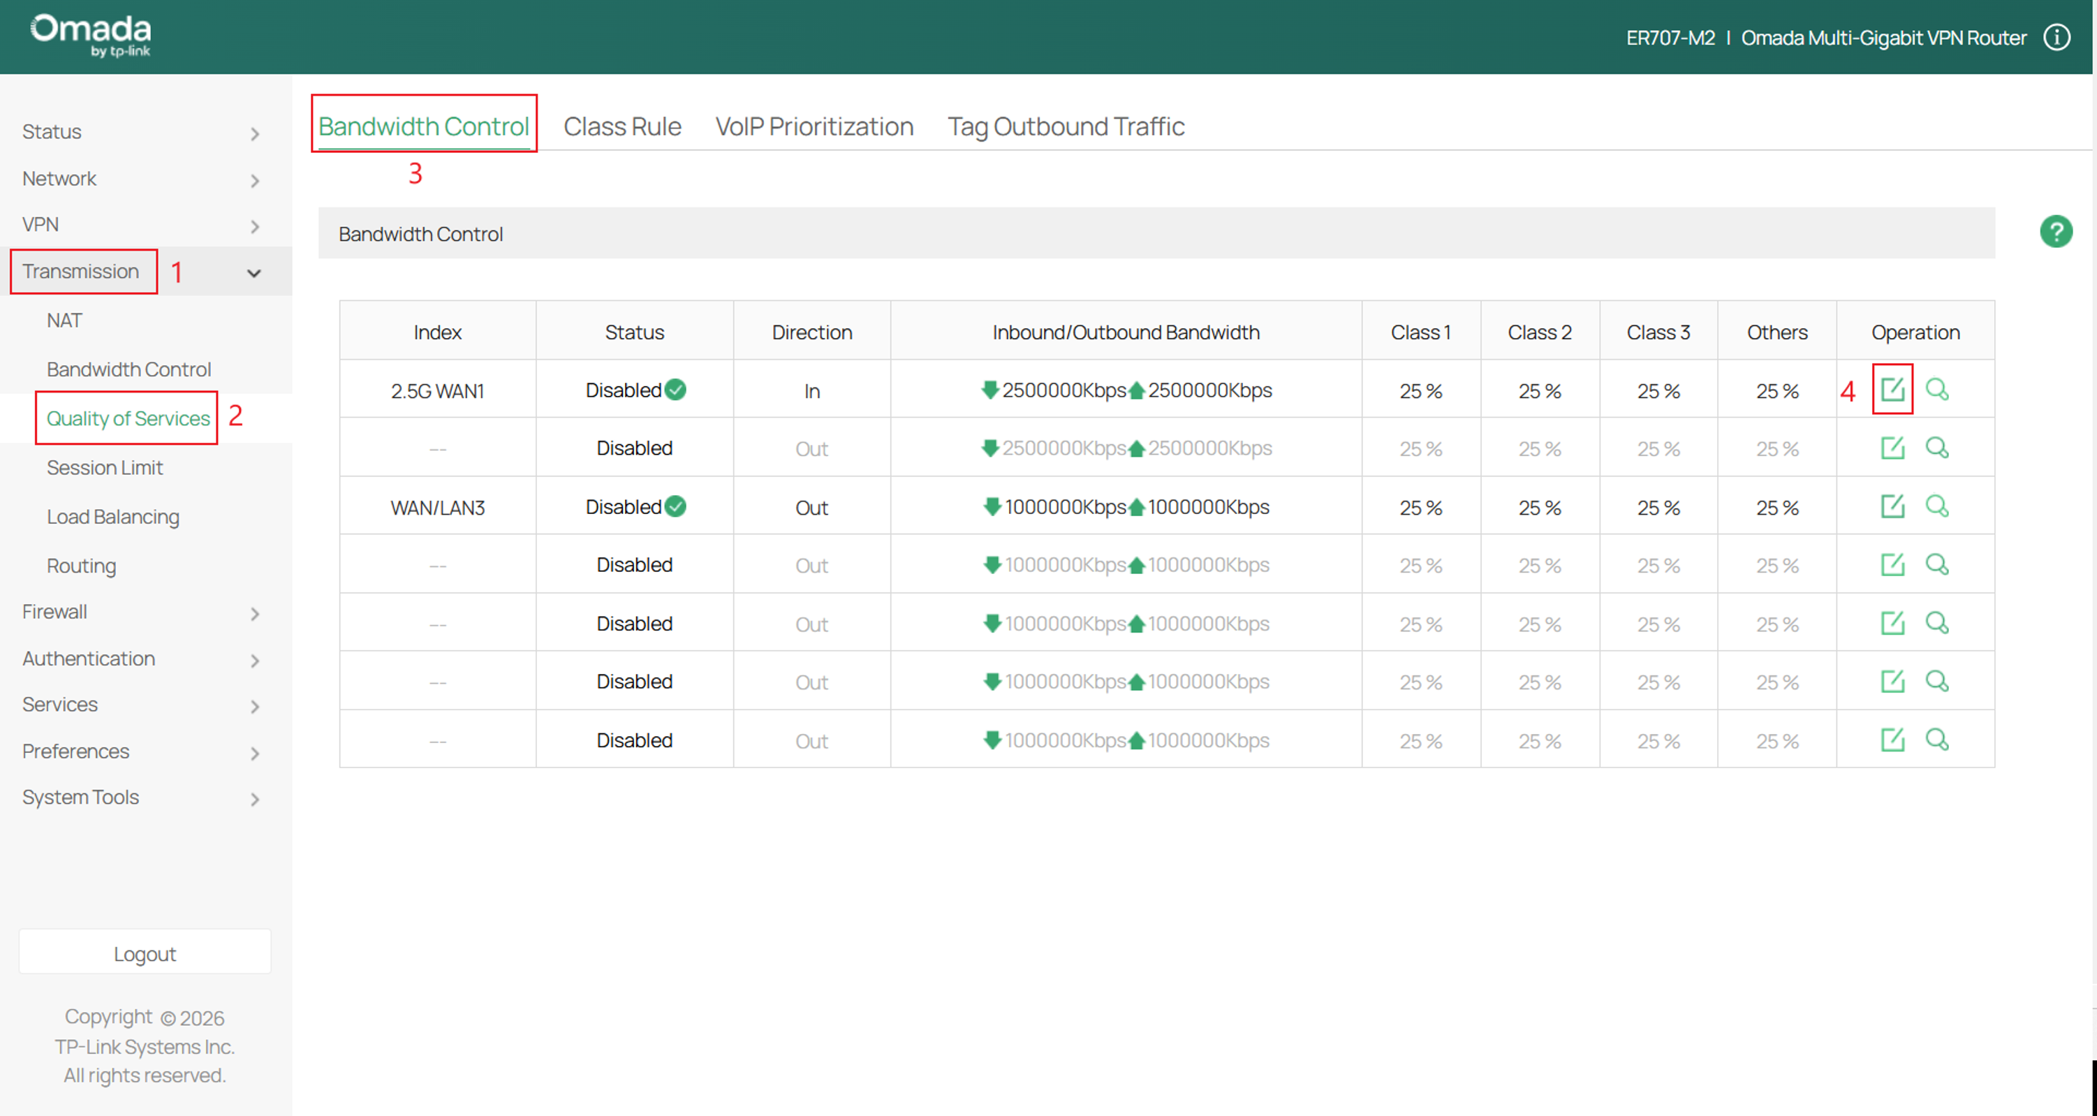The image size is (2097, 1116).
Task: Click the ER707-M2 model name text
Action: (1670, 38)
